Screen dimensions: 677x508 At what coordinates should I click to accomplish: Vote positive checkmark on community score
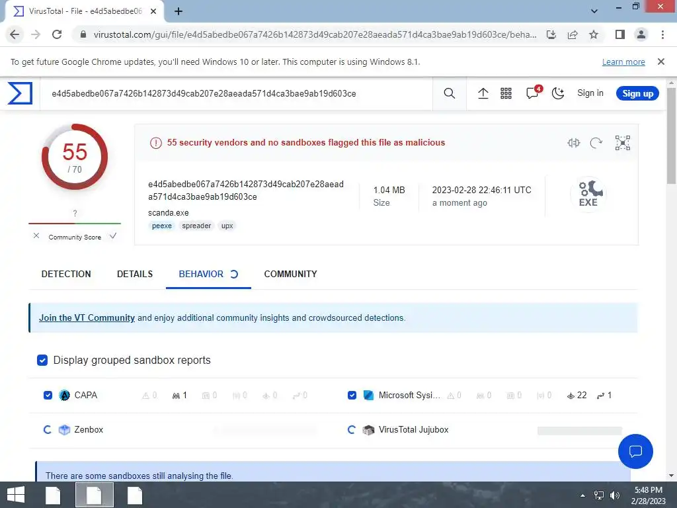click(113, 236)
